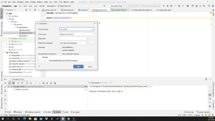
Task: Open Logcat tool window
Action: point(75,112)
